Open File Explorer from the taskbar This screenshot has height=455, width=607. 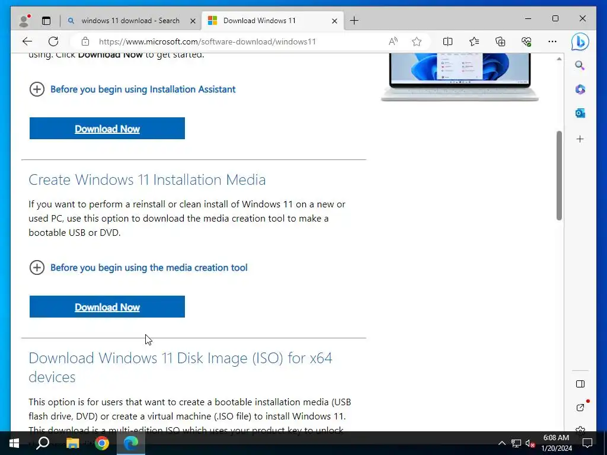pyautogui.click(x=72, y=443)
